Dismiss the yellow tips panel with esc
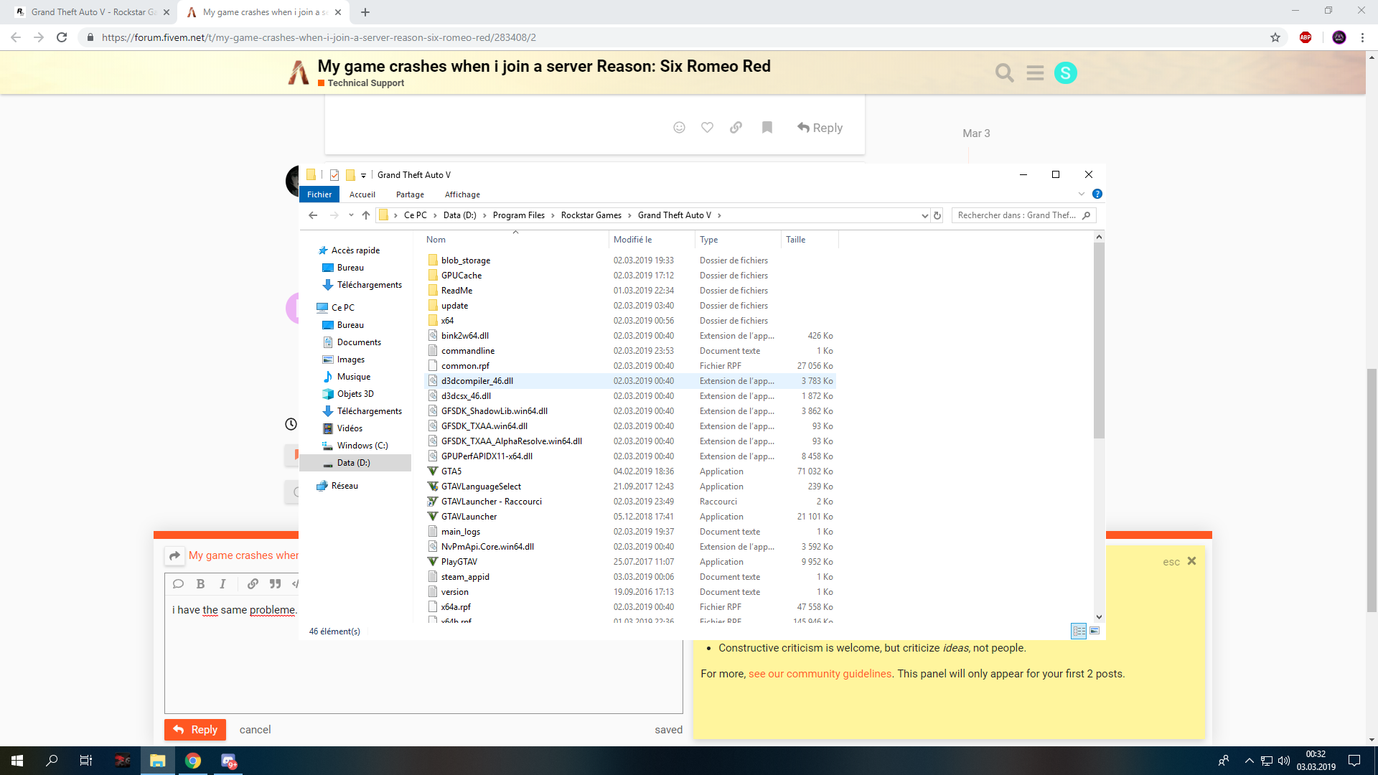 pyautogui.click(x=1179, y=561)
